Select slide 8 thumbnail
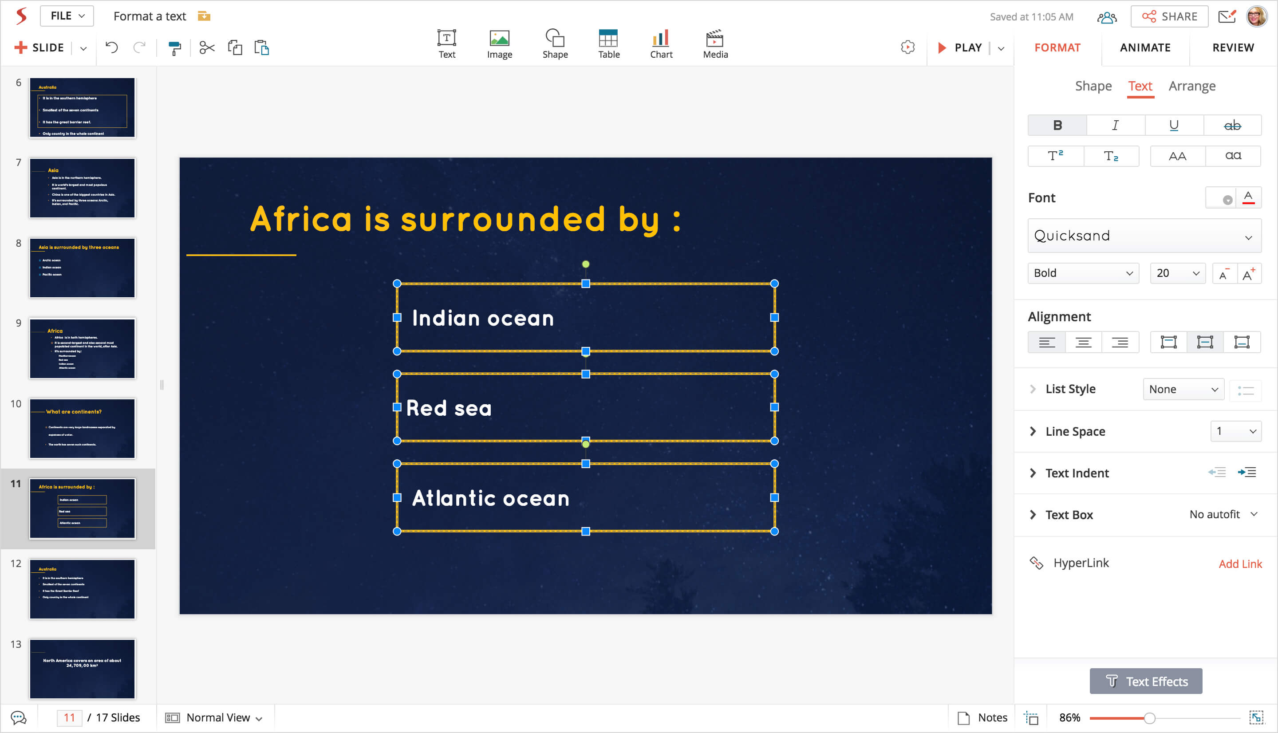The width and height of the screenshot is (1278, 733). point(82,268)
